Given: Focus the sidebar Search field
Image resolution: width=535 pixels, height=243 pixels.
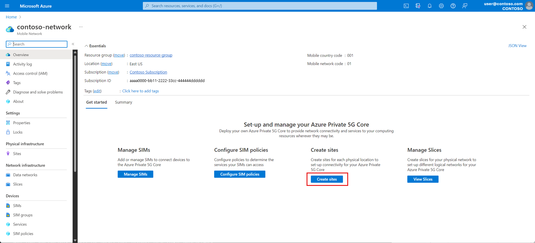Looking at the screenshot, I should [36, 44].
